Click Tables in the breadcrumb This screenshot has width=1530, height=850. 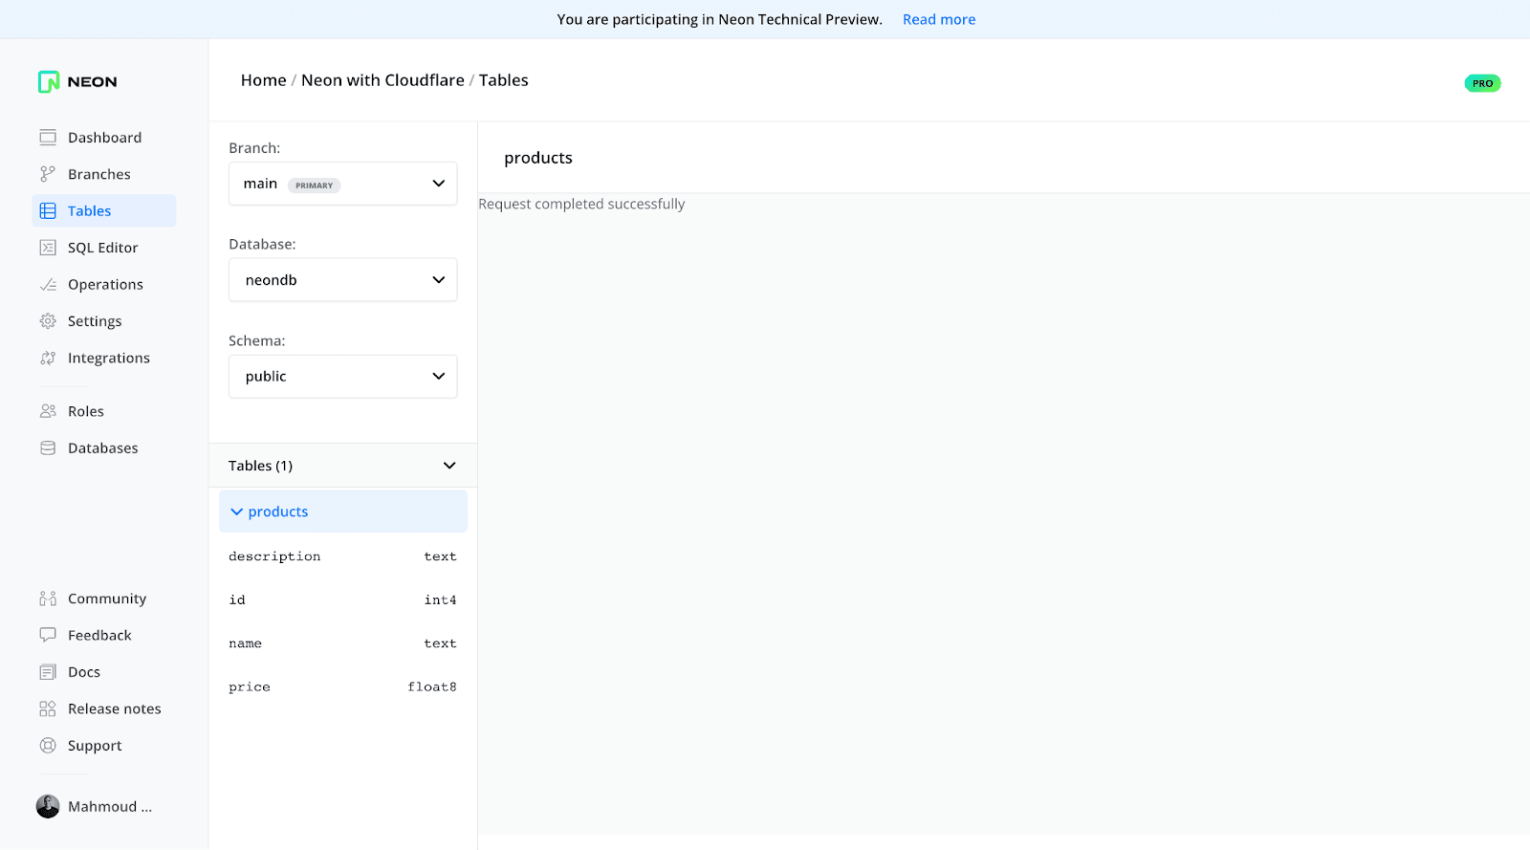[504, 80]
